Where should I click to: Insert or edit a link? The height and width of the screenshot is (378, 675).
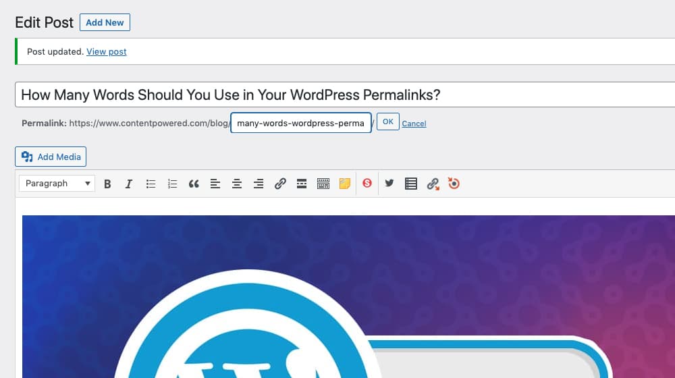coord(280,184)
